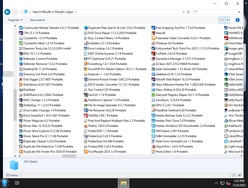Viewport: 248px width, 188px height.
Task: Select the freecell file name
Action: [160, 33]
